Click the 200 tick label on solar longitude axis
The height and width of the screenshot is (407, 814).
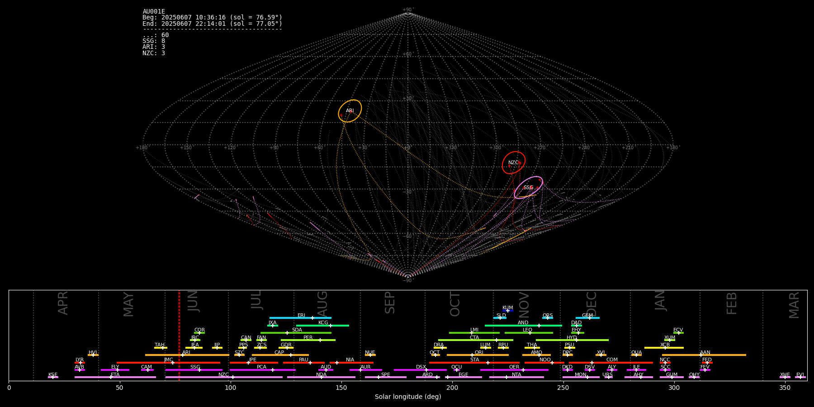(452, 388)
